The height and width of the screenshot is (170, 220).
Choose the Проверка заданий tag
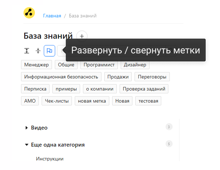click(x=144, y=89)
